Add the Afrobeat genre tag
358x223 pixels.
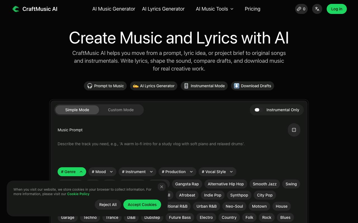[187, 195]
